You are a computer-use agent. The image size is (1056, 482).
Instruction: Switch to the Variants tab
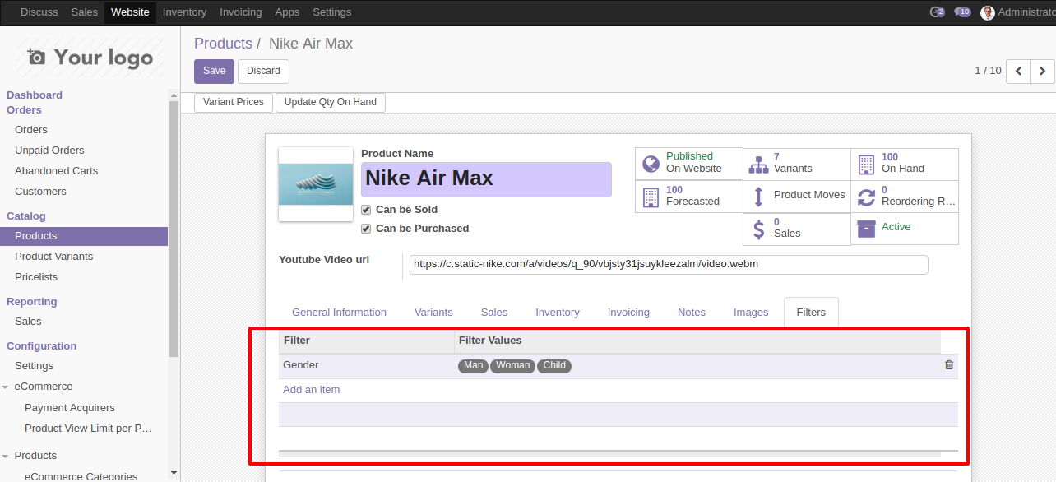point(433,313)
